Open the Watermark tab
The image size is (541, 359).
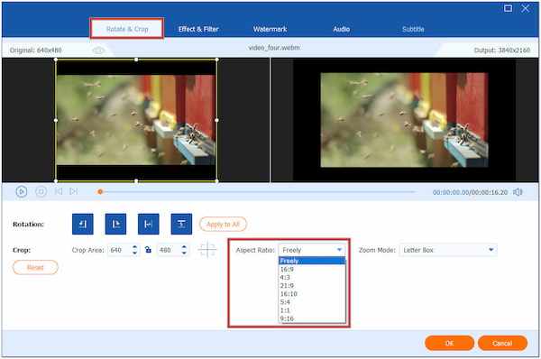coord(270,29)
